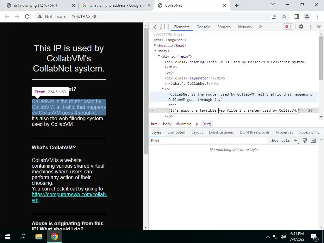Toggle common rendering emulations brush icon

(305, 141)
